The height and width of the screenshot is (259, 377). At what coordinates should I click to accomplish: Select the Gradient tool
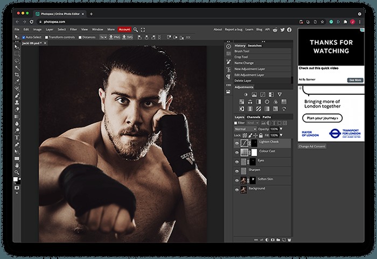click(x=17, y=116)
